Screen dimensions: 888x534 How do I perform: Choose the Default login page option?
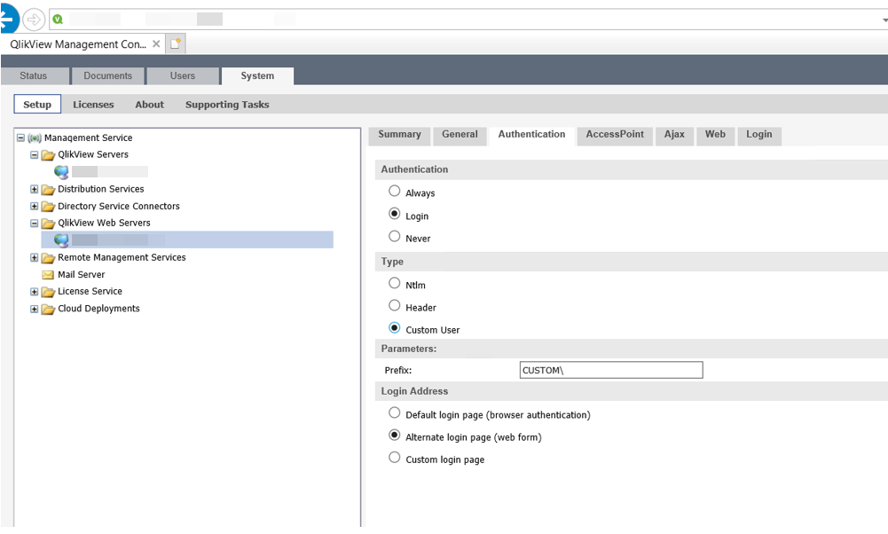(394, 412)
